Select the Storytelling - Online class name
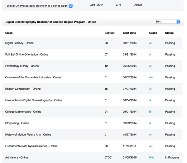This screenshot has height=163, width=187. (x=17, y=123)
